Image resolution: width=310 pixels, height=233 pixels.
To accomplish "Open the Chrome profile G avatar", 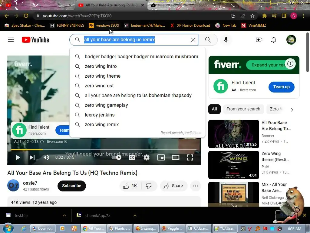I will [294, 16].
